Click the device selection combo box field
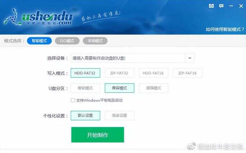The image size is (246, 153). pyautogui.click(x=133, y=58)
